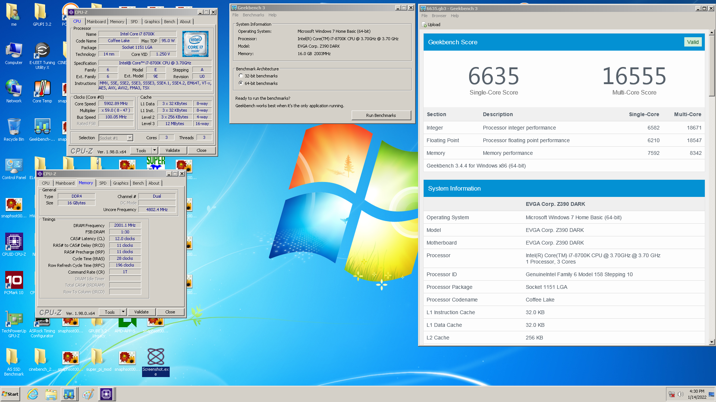Click results window scrollbar down arrow
The height and width of the screenshot is (402, 716).
click(712, 342)
